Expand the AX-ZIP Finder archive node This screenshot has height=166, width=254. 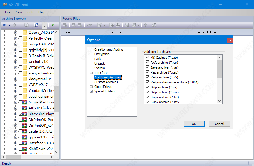15,108
